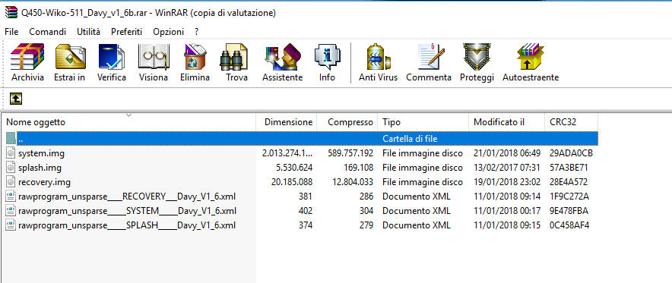Sort by Nome oggetto column header

click(128, 122)
